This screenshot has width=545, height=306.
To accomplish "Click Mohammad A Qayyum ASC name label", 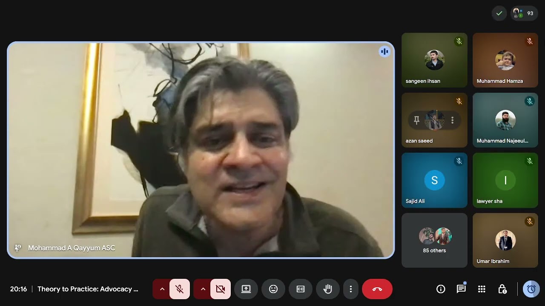I will point(72,248).
